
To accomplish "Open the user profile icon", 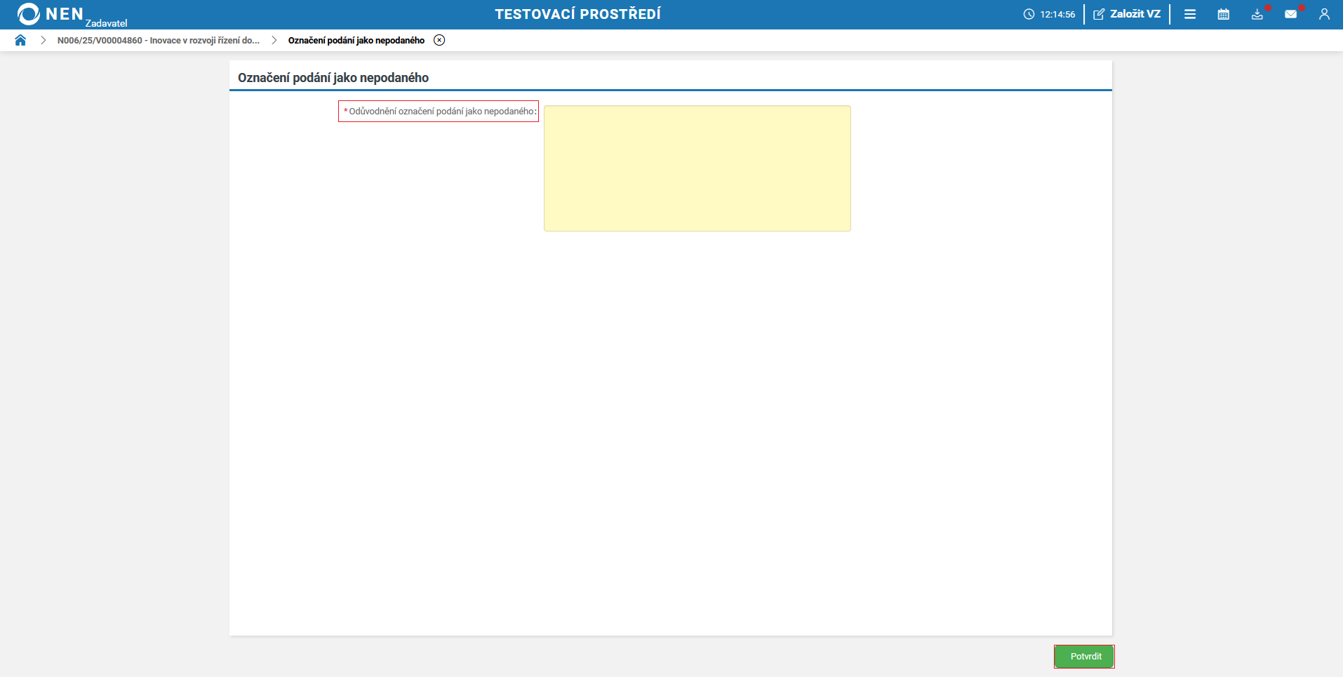I will pos(1325,14).
